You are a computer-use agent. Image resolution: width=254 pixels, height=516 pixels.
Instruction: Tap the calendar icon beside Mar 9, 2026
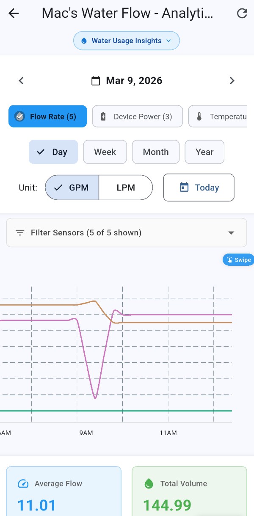coord(96,80)
